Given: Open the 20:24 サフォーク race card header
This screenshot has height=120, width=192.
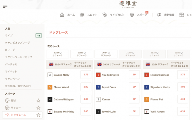Looking at the screenshot, I should [x=69, y=64].
